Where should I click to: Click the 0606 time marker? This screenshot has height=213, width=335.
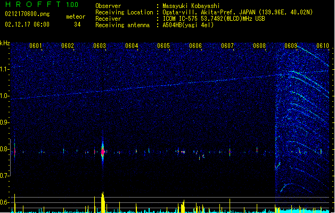195,46
